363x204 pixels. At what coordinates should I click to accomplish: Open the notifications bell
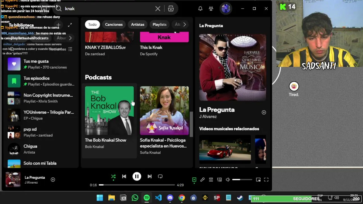tap(200, 8)
